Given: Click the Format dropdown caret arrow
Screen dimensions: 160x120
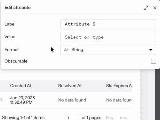Looking at the screenshot, I should (x=151, y=50).
